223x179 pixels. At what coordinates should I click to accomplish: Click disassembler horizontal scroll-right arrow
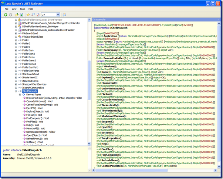click(215, 170)
